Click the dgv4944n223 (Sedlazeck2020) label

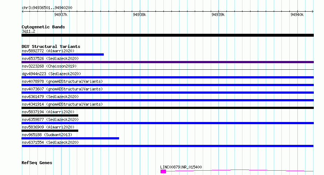(51, 74)
